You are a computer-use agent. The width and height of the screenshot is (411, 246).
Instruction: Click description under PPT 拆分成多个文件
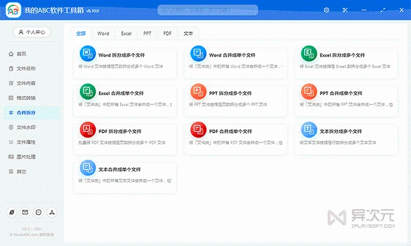[228, 104]
